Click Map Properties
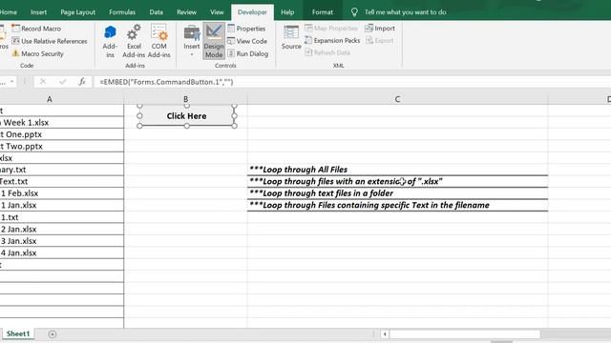 [x=331, y=29]
